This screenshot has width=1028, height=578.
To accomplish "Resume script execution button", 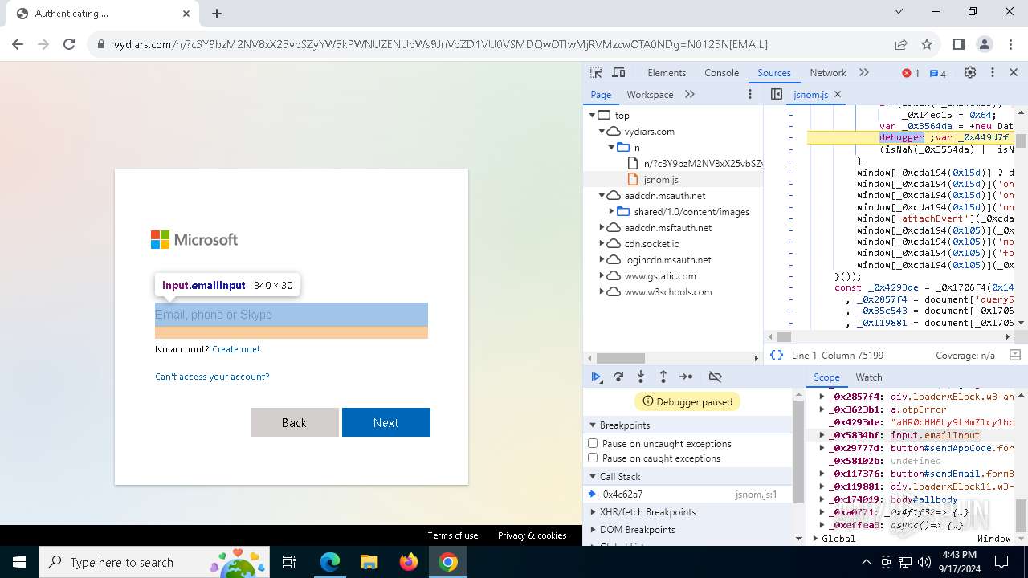I will click(597, 377).
